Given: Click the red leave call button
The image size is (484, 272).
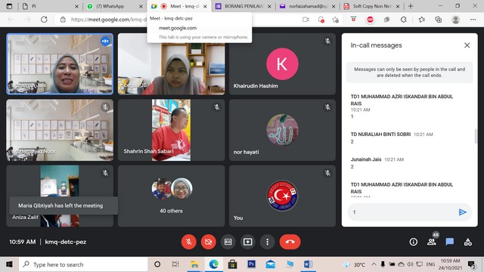Looking at the screenshot, I should pyautogui.click(x=290, y=242).
